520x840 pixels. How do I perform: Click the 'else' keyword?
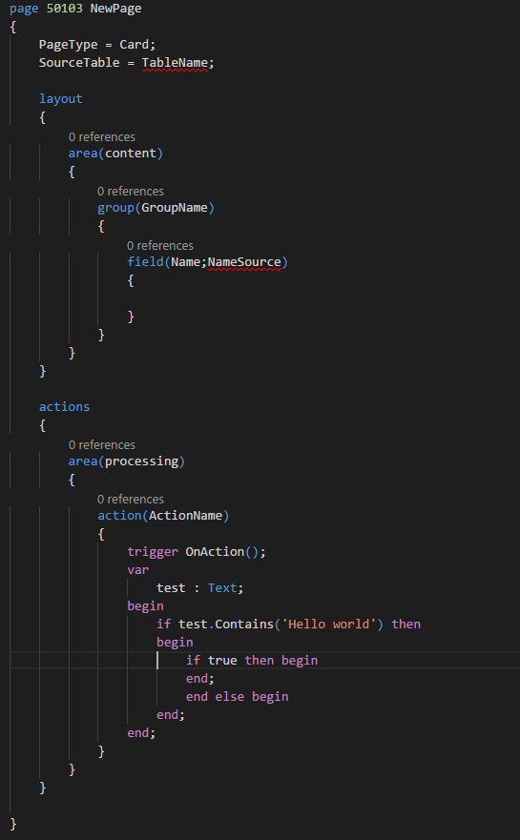pyautogui.click(x=229, y=696)
